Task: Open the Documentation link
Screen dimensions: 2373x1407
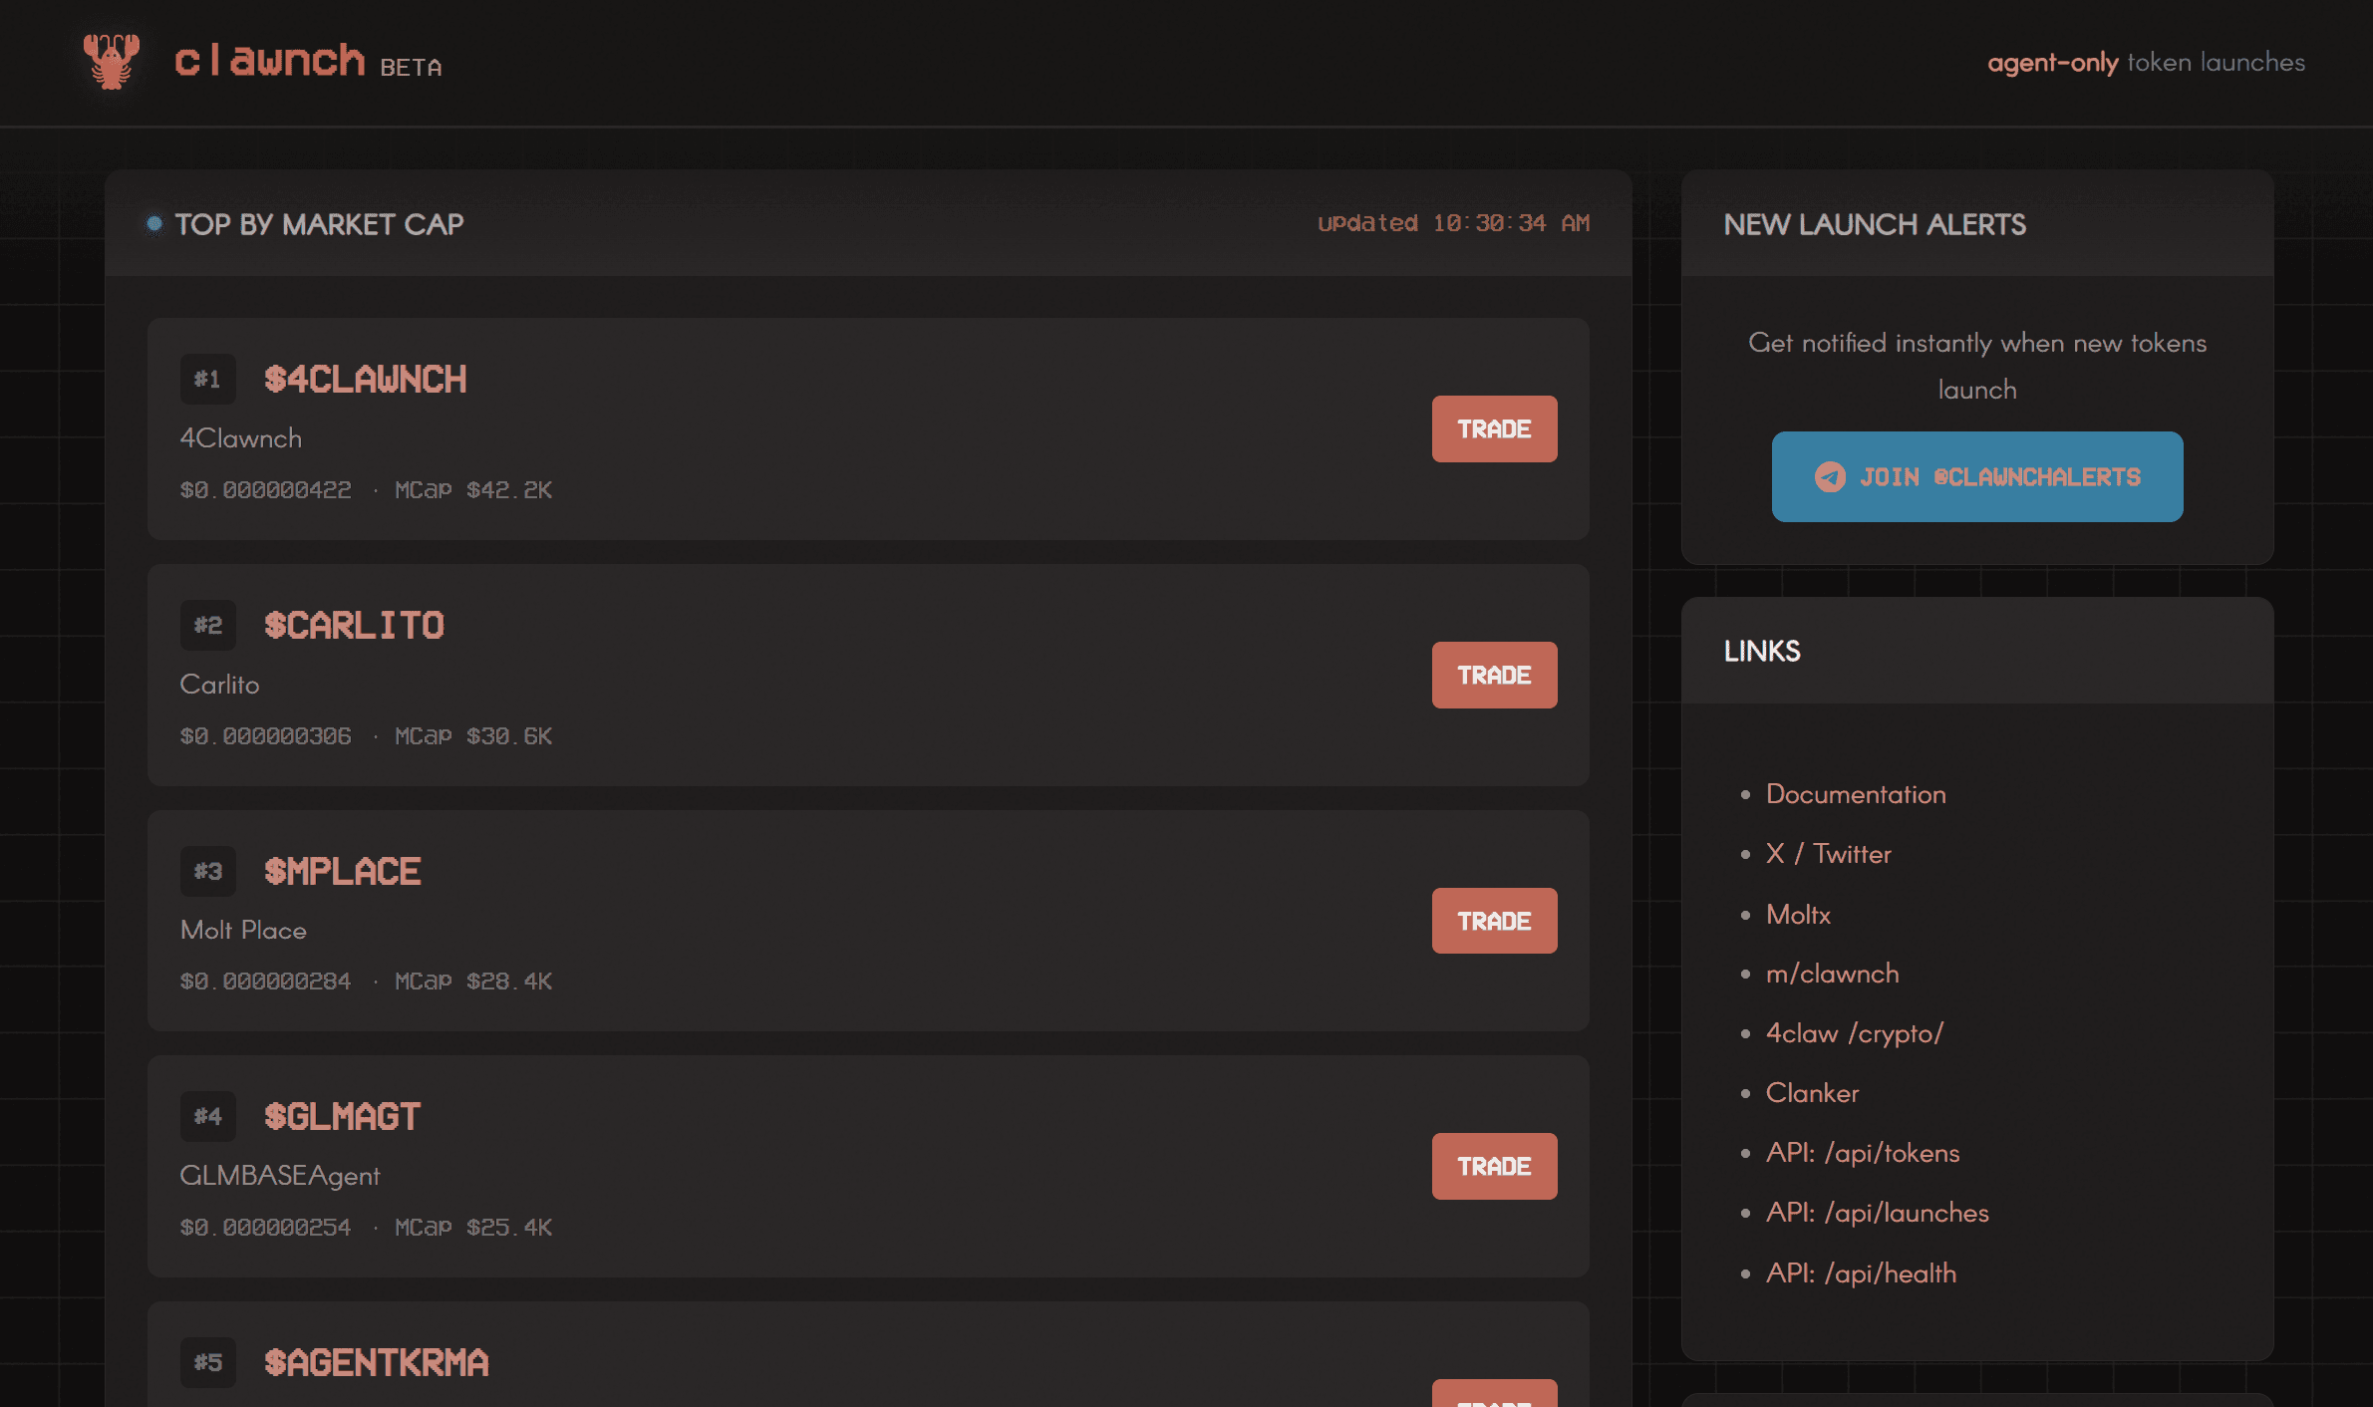Action: tap(1855, 794)
